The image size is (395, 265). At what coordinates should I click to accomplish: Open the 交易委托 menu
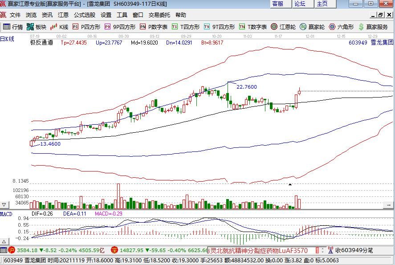159,15
